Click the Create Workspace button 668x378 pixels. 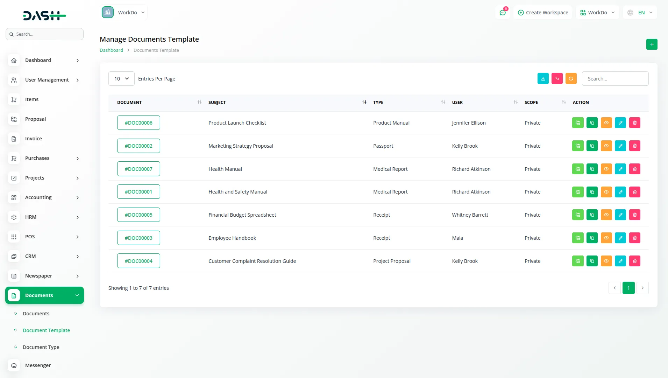pos(542,12)
